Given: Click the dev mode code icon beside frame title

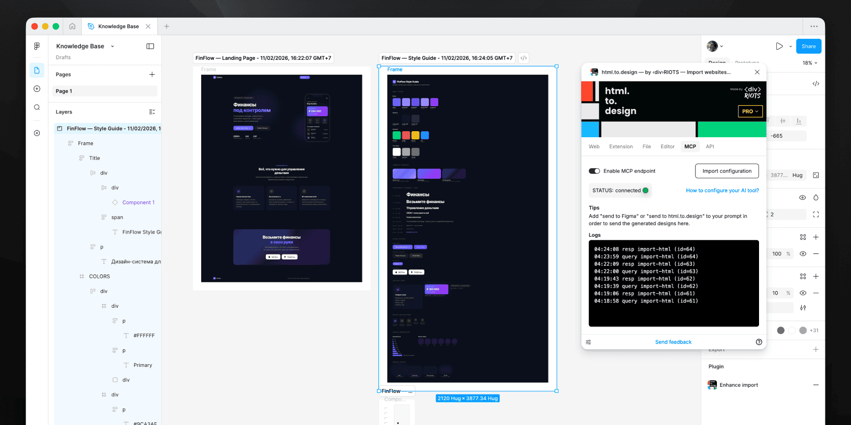Looking at the screenshot, I should (x=524, y=58).
